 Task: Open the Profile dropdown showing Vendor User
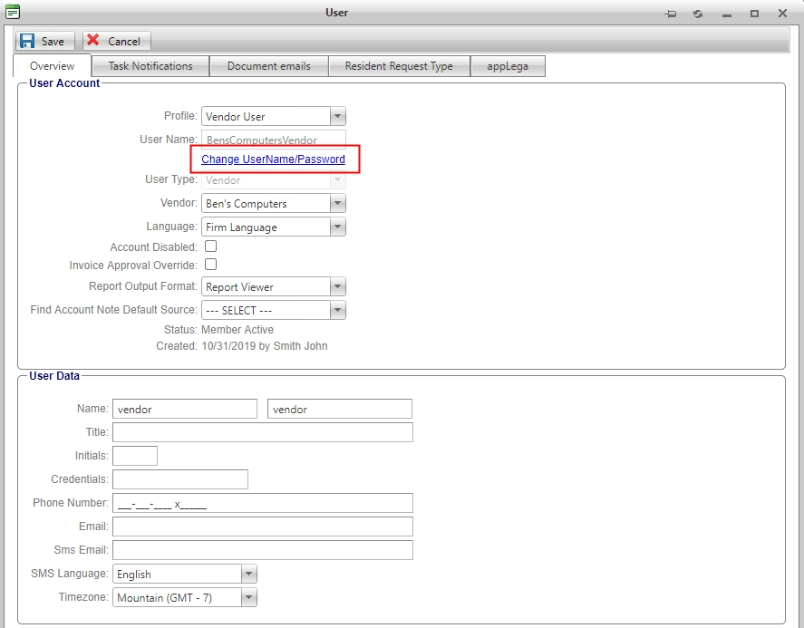[x=337, y=115]
